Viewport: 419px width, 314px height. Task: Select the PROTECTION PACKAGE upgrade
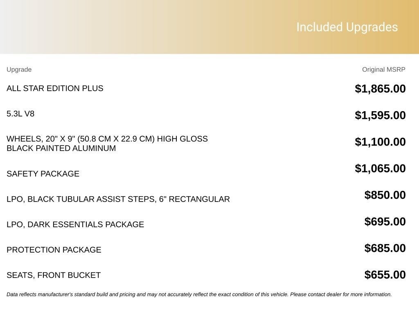(54, 250)
